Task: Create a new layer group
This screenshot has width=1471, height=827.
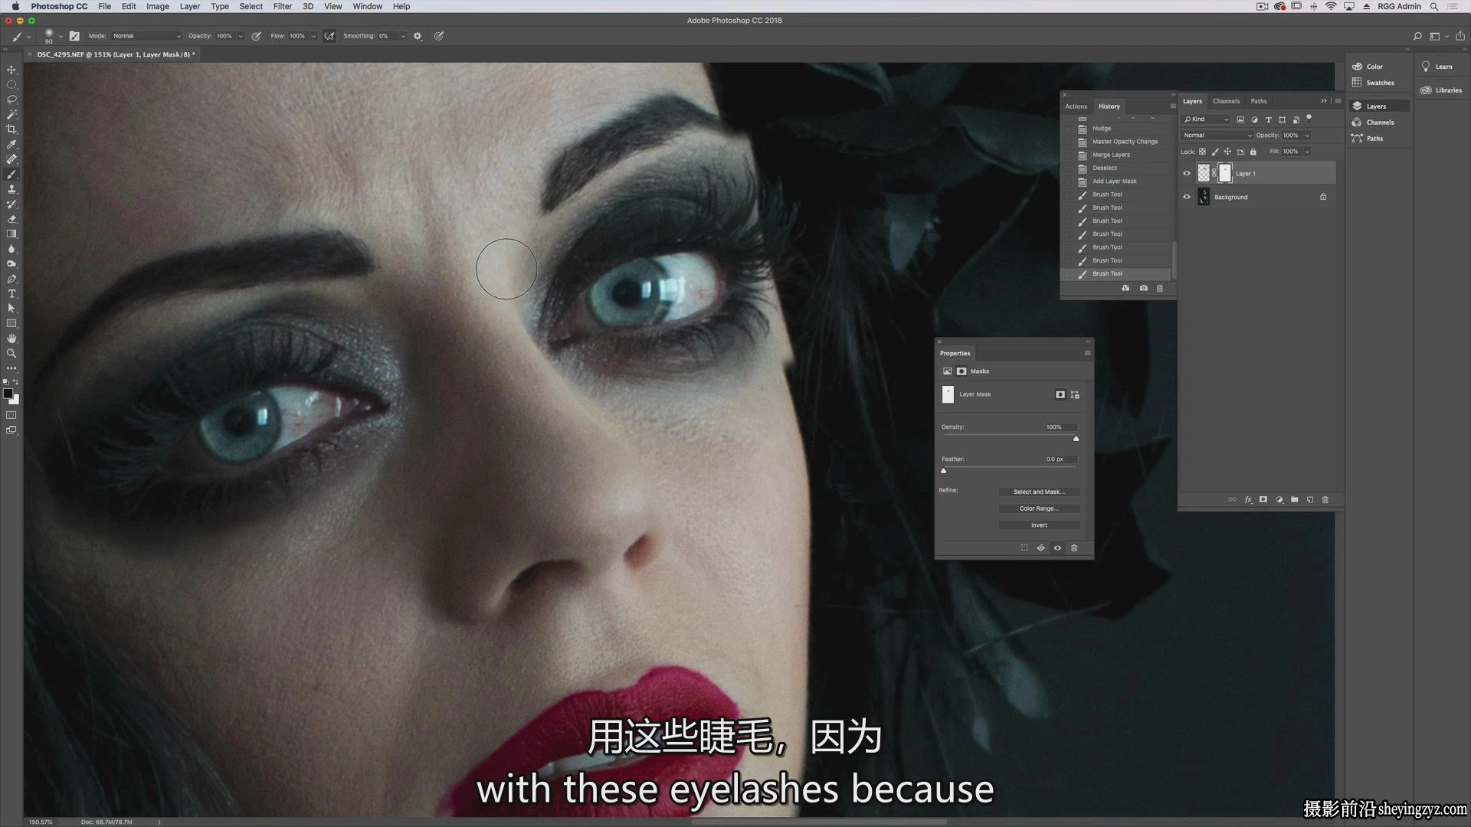Action: point(1295,500)
